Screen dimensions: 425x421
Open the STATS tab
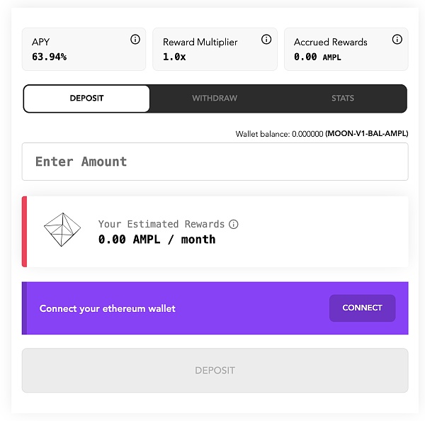343,99
